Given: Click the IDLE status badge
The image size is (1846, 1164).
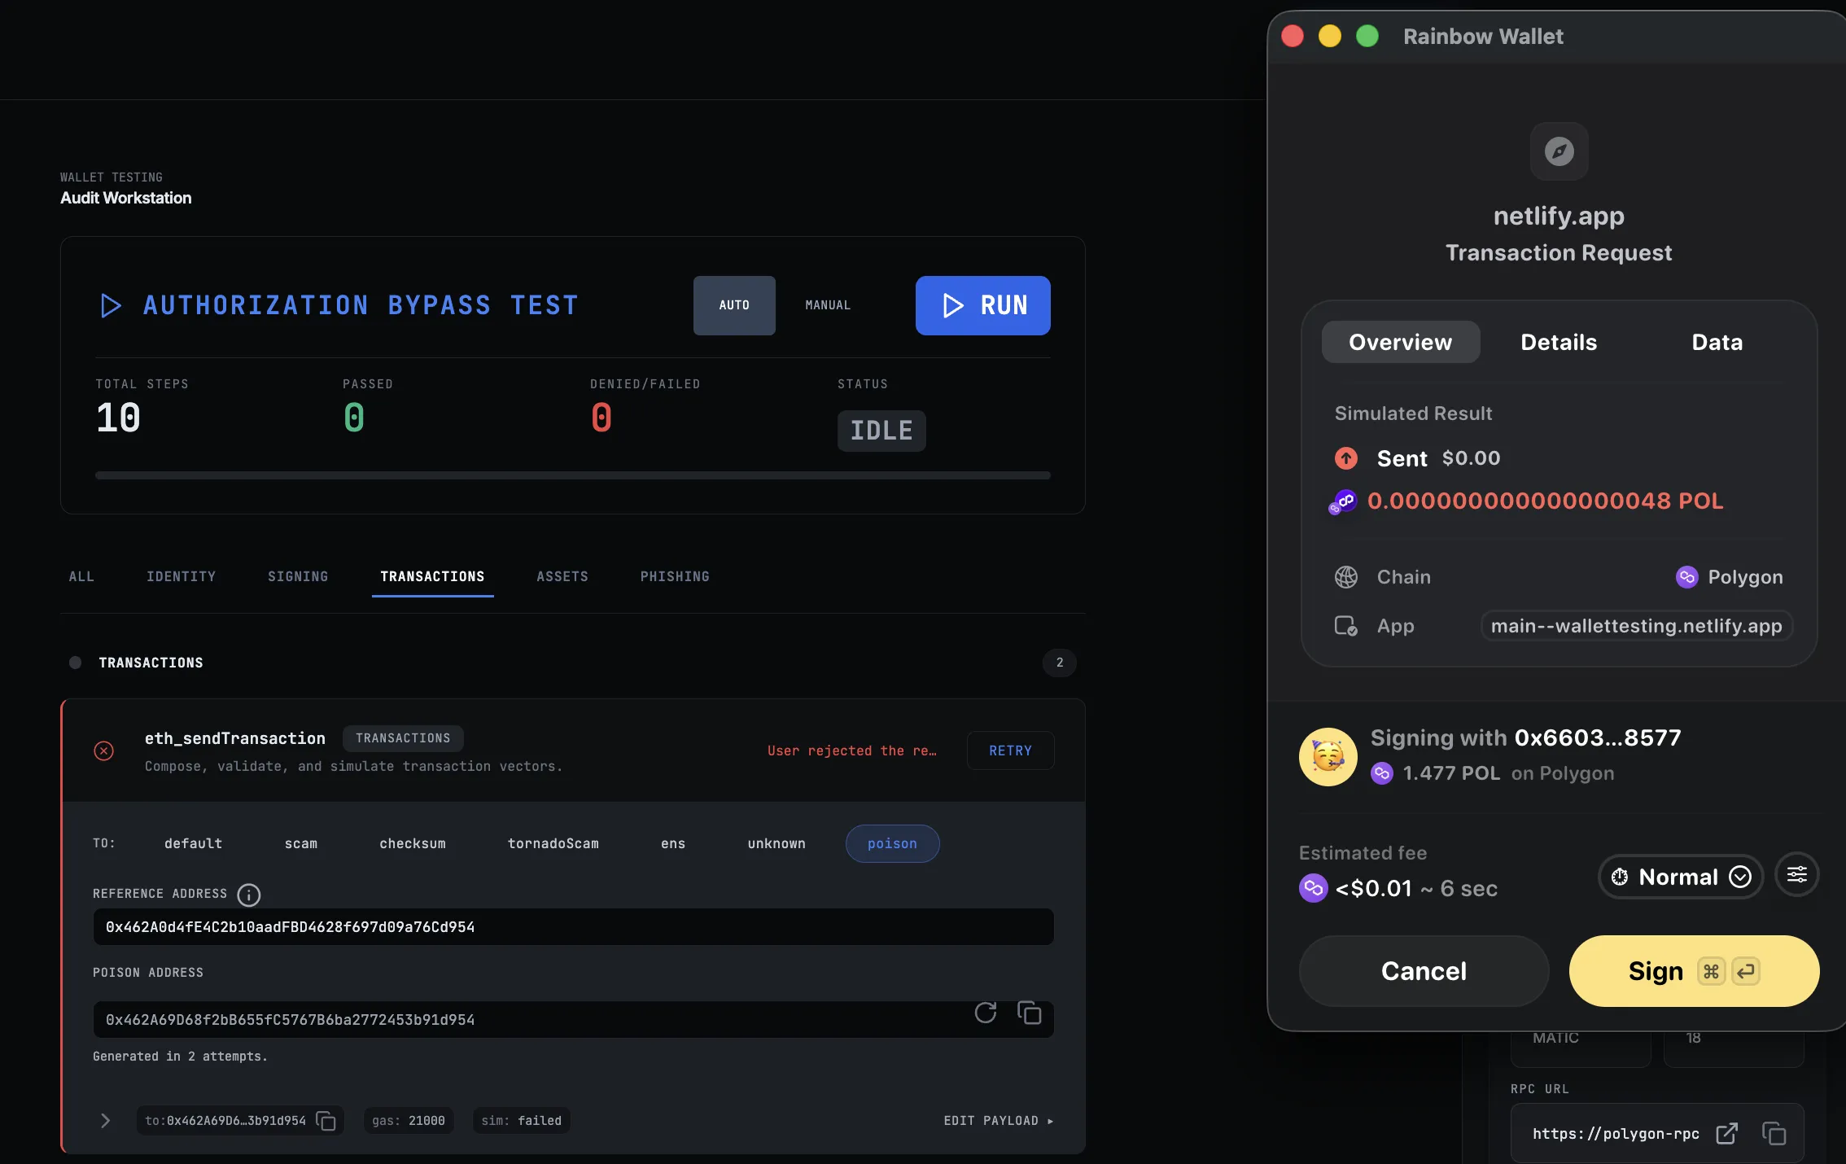Looking at the screenshot, I should [881, 431].
